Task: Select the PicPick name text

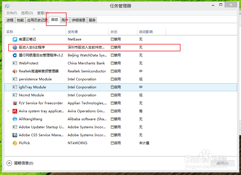Action: pyautogui.click(x=25, y=143)
